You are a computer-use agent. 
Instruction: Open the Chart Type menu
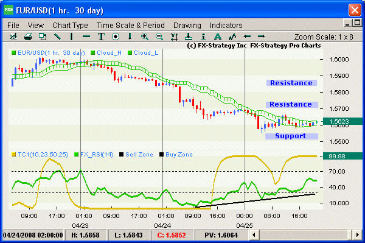tap(71, 26)
